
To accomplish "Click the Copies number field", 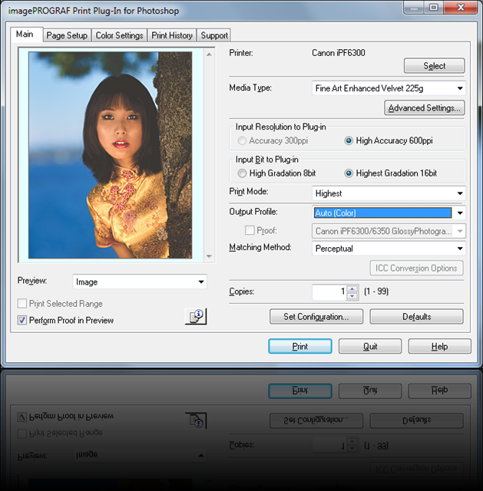I will coord(329,292).
